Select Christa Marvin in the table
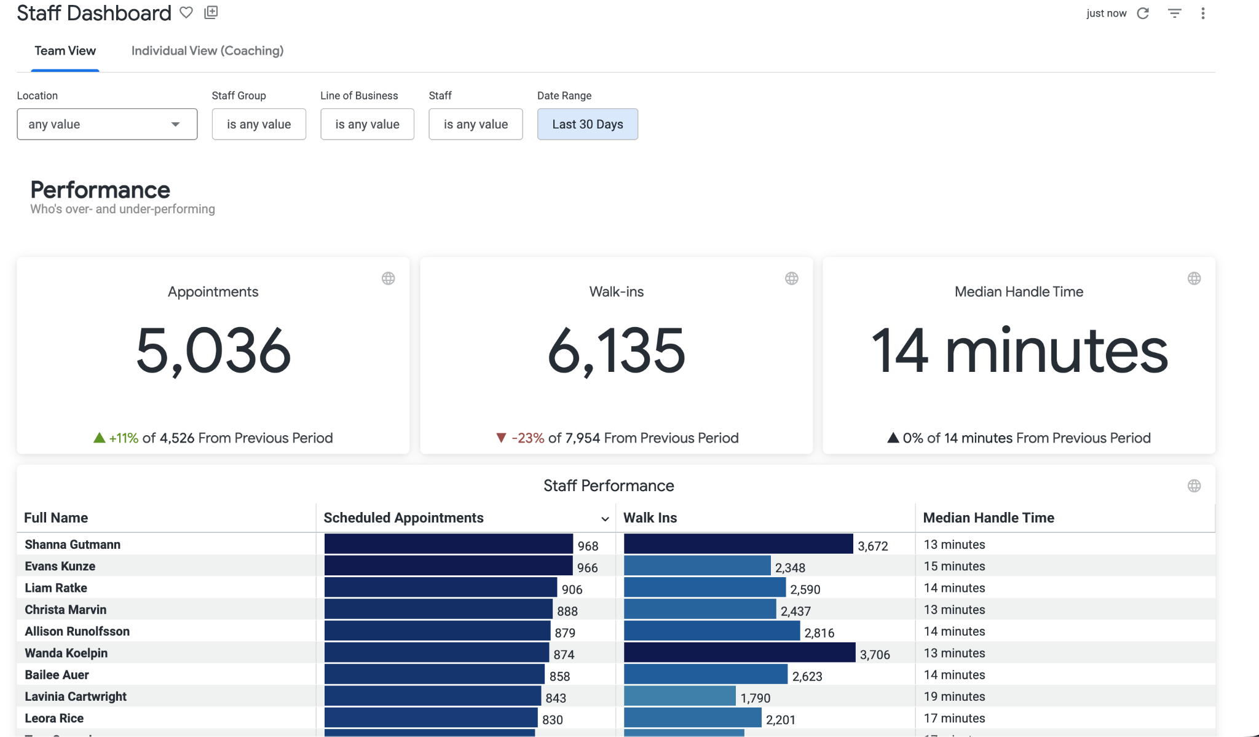 [x=66, y=610]
